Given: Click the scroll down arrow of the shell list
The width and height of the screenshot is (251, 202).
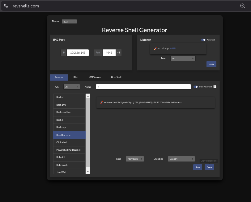Looking at the screenshot, I should (x=88, y=171).
